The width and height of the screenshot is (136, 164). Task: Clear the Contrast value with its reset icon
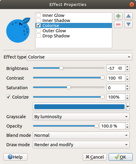coord(120,78)
